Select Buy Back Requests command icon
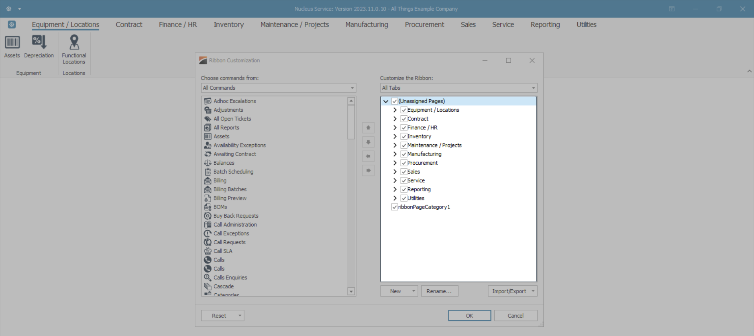The height and width of the screenshot is (336, 754). (x=208, y=216)
